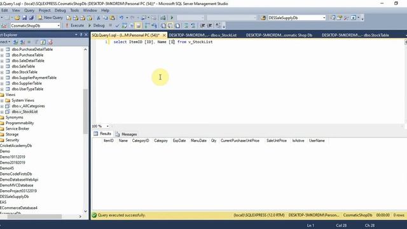Increase indent toolbar icon
Image resolution: width=407 pixels, height=229 pixels.
coord(209,25)
